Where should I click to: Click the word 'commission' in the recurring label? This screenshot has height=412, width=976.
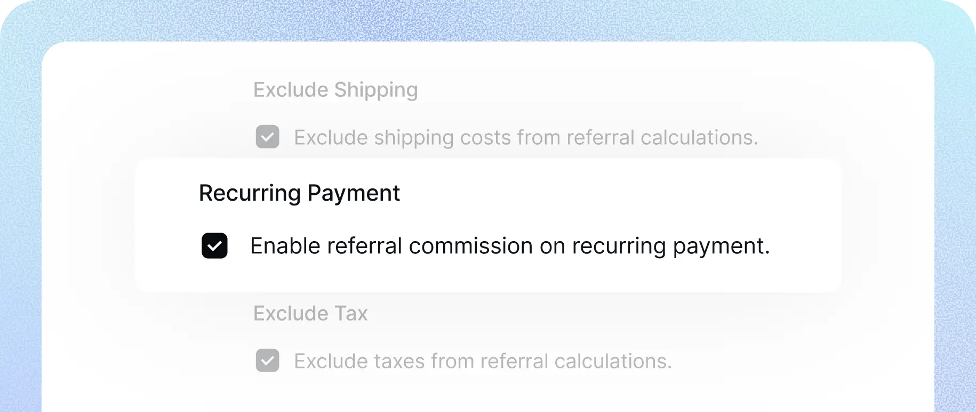coord(470,246)
